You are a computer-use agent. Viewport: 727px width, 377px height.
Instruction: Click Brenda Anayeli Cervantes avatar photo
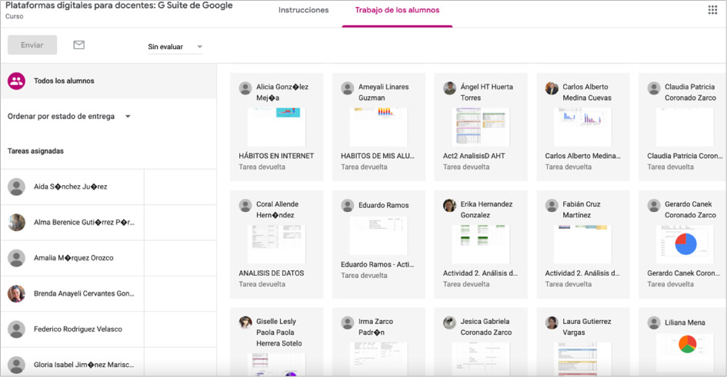pyautogui.click(x=16, y=294)
